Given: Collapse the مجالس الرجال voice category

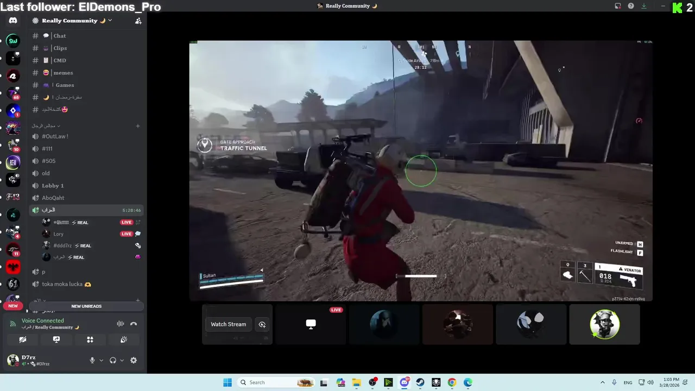Looking at the screenshot, I should click(46, 126).
